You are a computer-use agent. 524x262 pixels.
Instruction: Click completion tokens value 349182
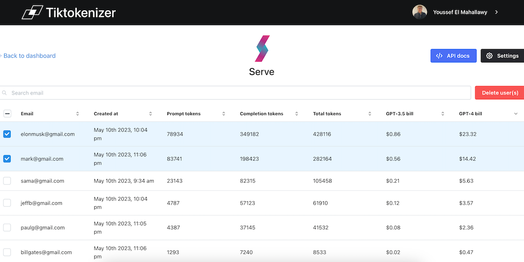[x=249, y=134]
